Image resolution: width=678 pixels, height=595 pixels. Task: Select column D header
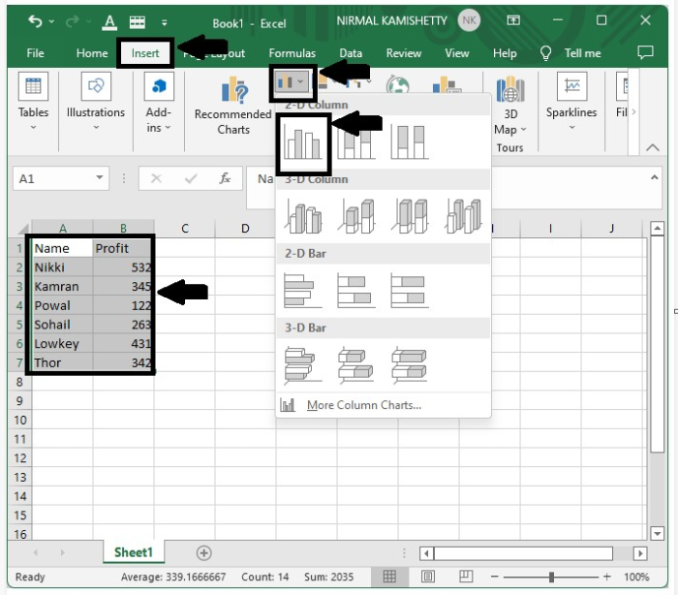pos(245,228)
